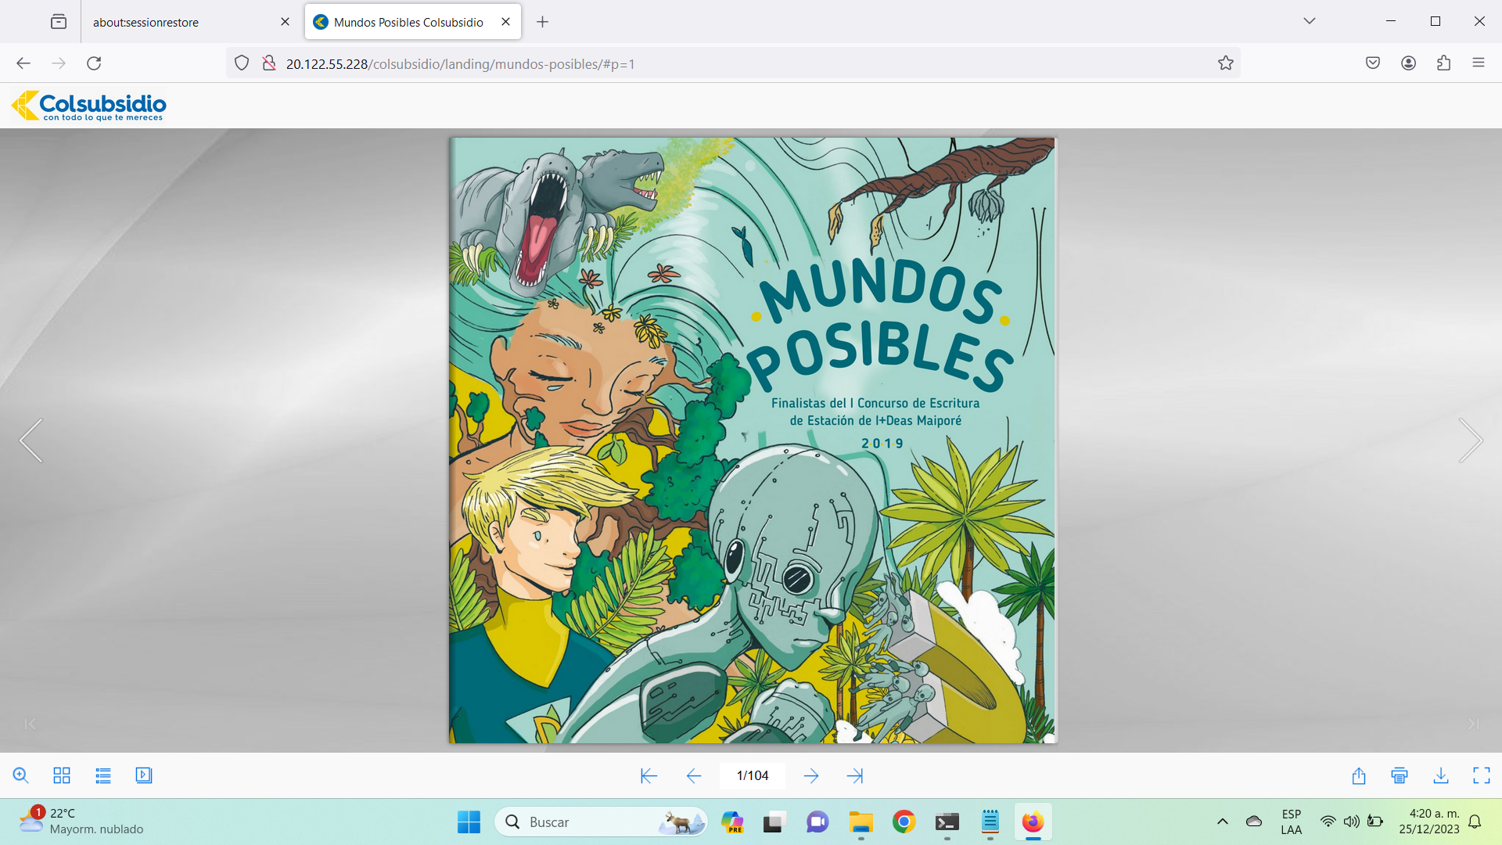This screenshot has height=845, width=1502.
Task: Go to the previous page arrow in toolbar
Action: [693, 775]
